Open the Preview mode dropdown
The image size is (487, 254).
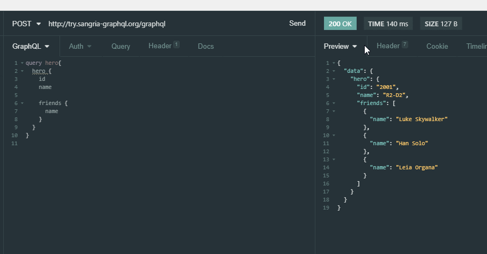[340, 46]
